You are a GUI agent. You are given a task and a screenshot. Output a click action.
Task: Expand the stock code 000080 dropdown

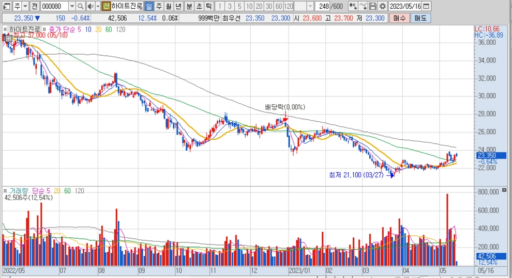(x=71, y=6)
